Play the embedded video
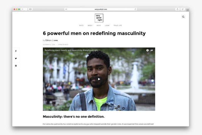This screenshot has width=202, height=135. 99,79
